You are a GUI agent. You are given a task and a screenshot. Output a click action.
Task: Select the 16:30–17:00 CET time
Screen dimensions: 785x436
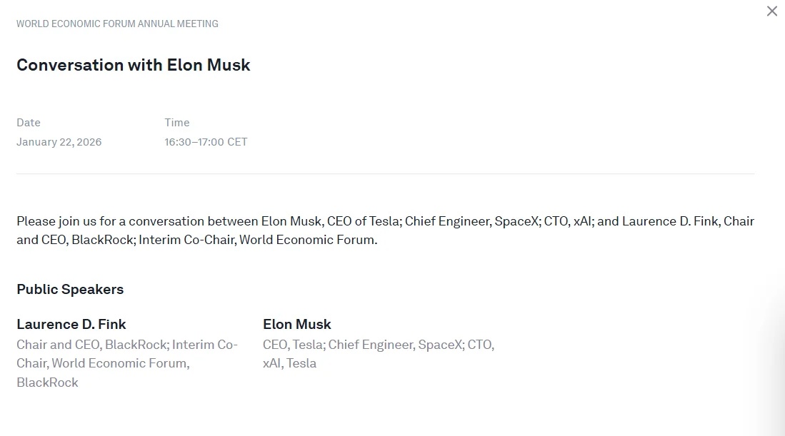click(206, 142)
